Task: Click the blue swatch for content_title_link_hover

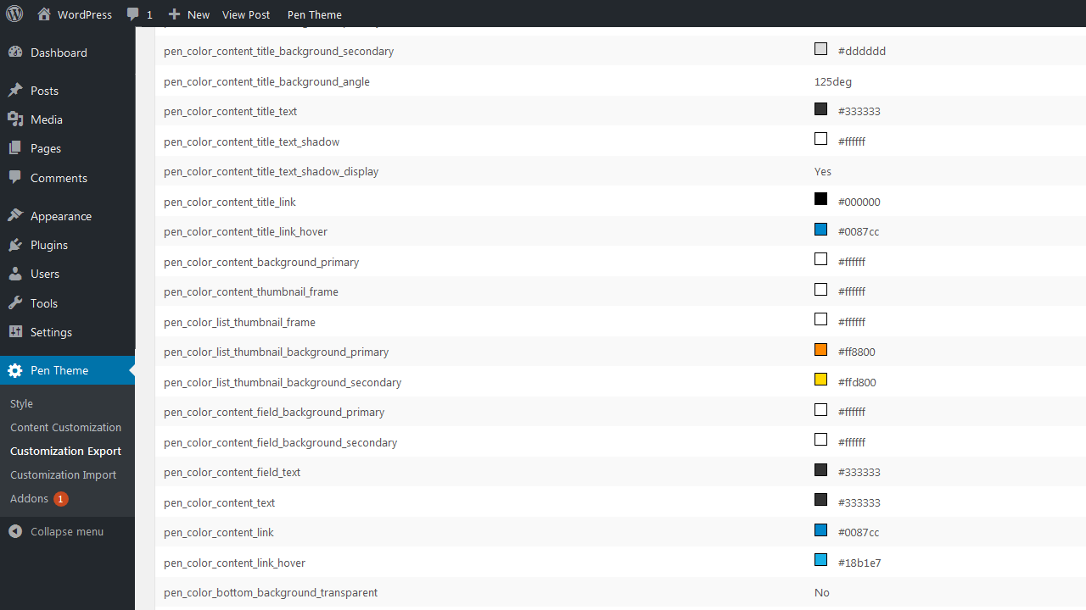Action: pyautogui.click(x=820, y=230)
